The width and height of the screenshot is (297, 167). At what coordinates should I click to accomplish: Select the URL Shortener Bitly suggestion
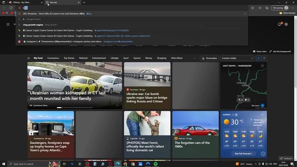[132, 13]
